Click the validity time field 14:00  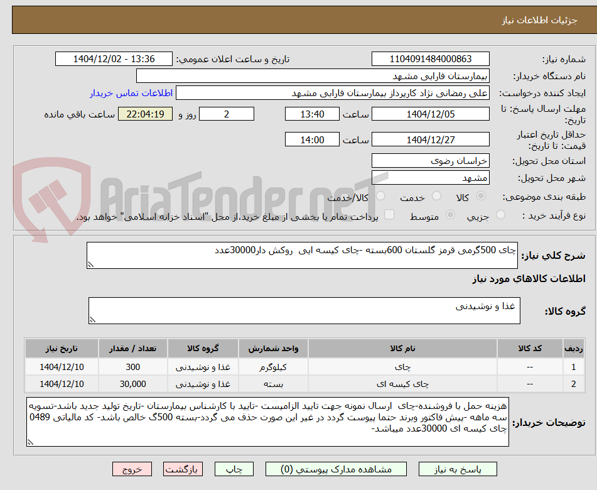click(312, 139)
